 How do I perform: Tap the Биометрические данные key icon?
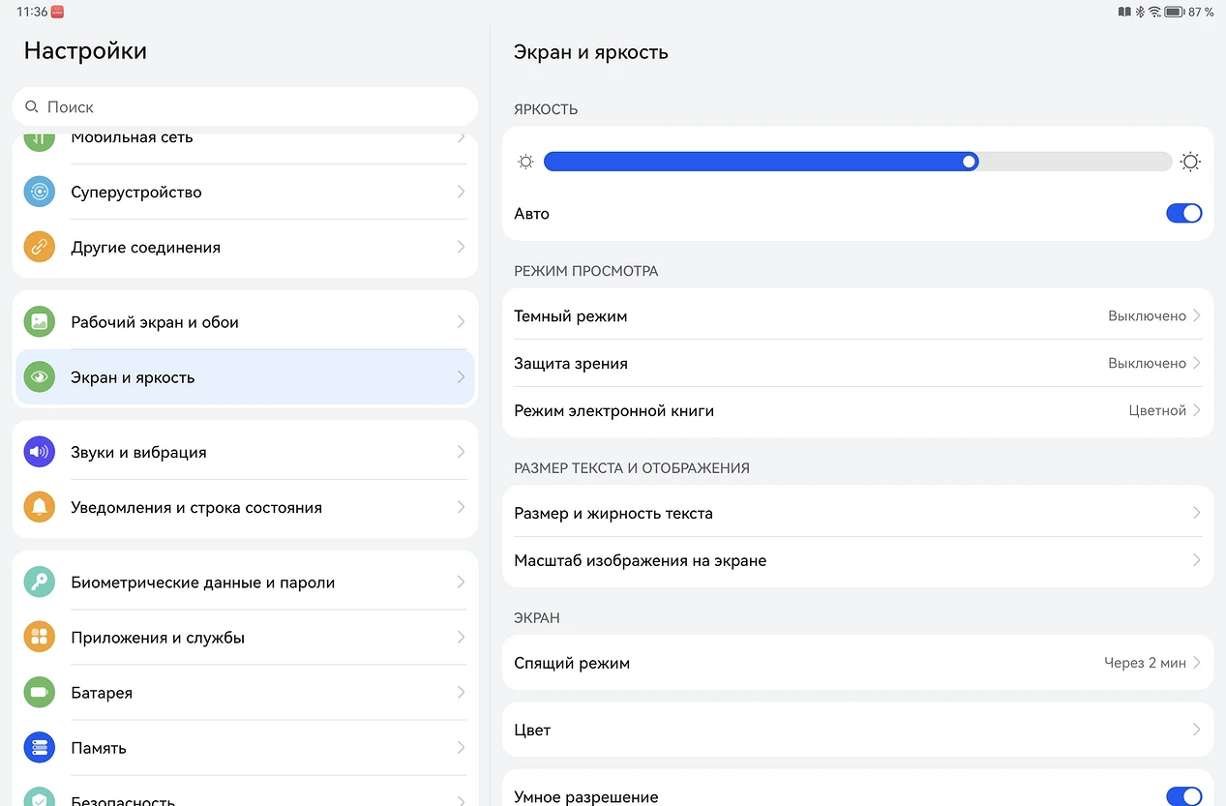tap(40, 582)
